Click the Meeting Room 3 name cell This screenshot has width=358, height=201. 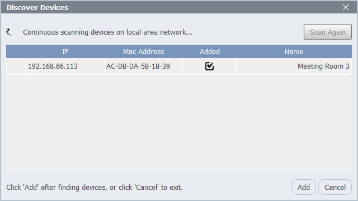294,66
